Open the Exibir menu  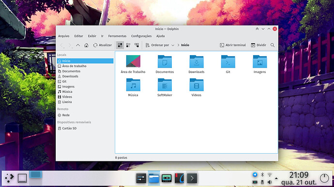92,36
